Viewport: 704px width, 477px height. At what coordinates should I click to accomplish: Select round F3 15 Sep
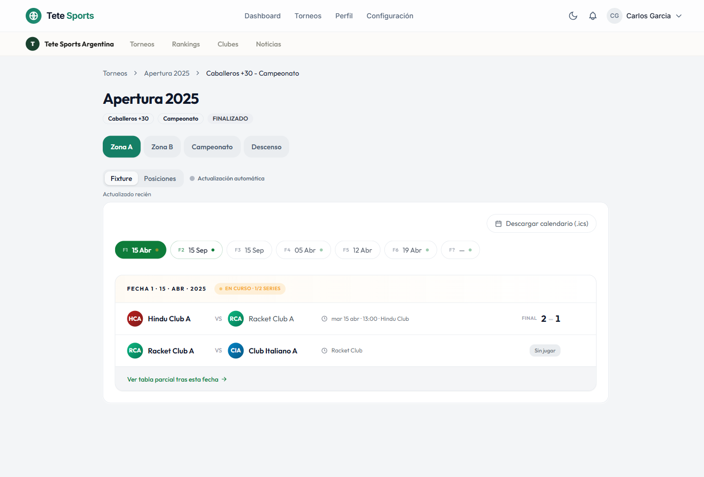pyautogui.click(x=249, y=250)
